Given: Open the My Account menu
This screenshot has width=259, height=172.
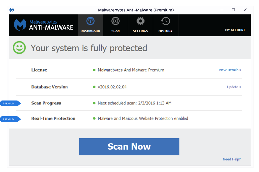Looking at the screenshot, I should coord(235,30).
